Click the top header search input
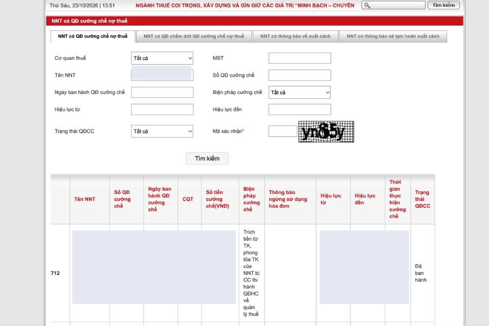 pos(393,5)
